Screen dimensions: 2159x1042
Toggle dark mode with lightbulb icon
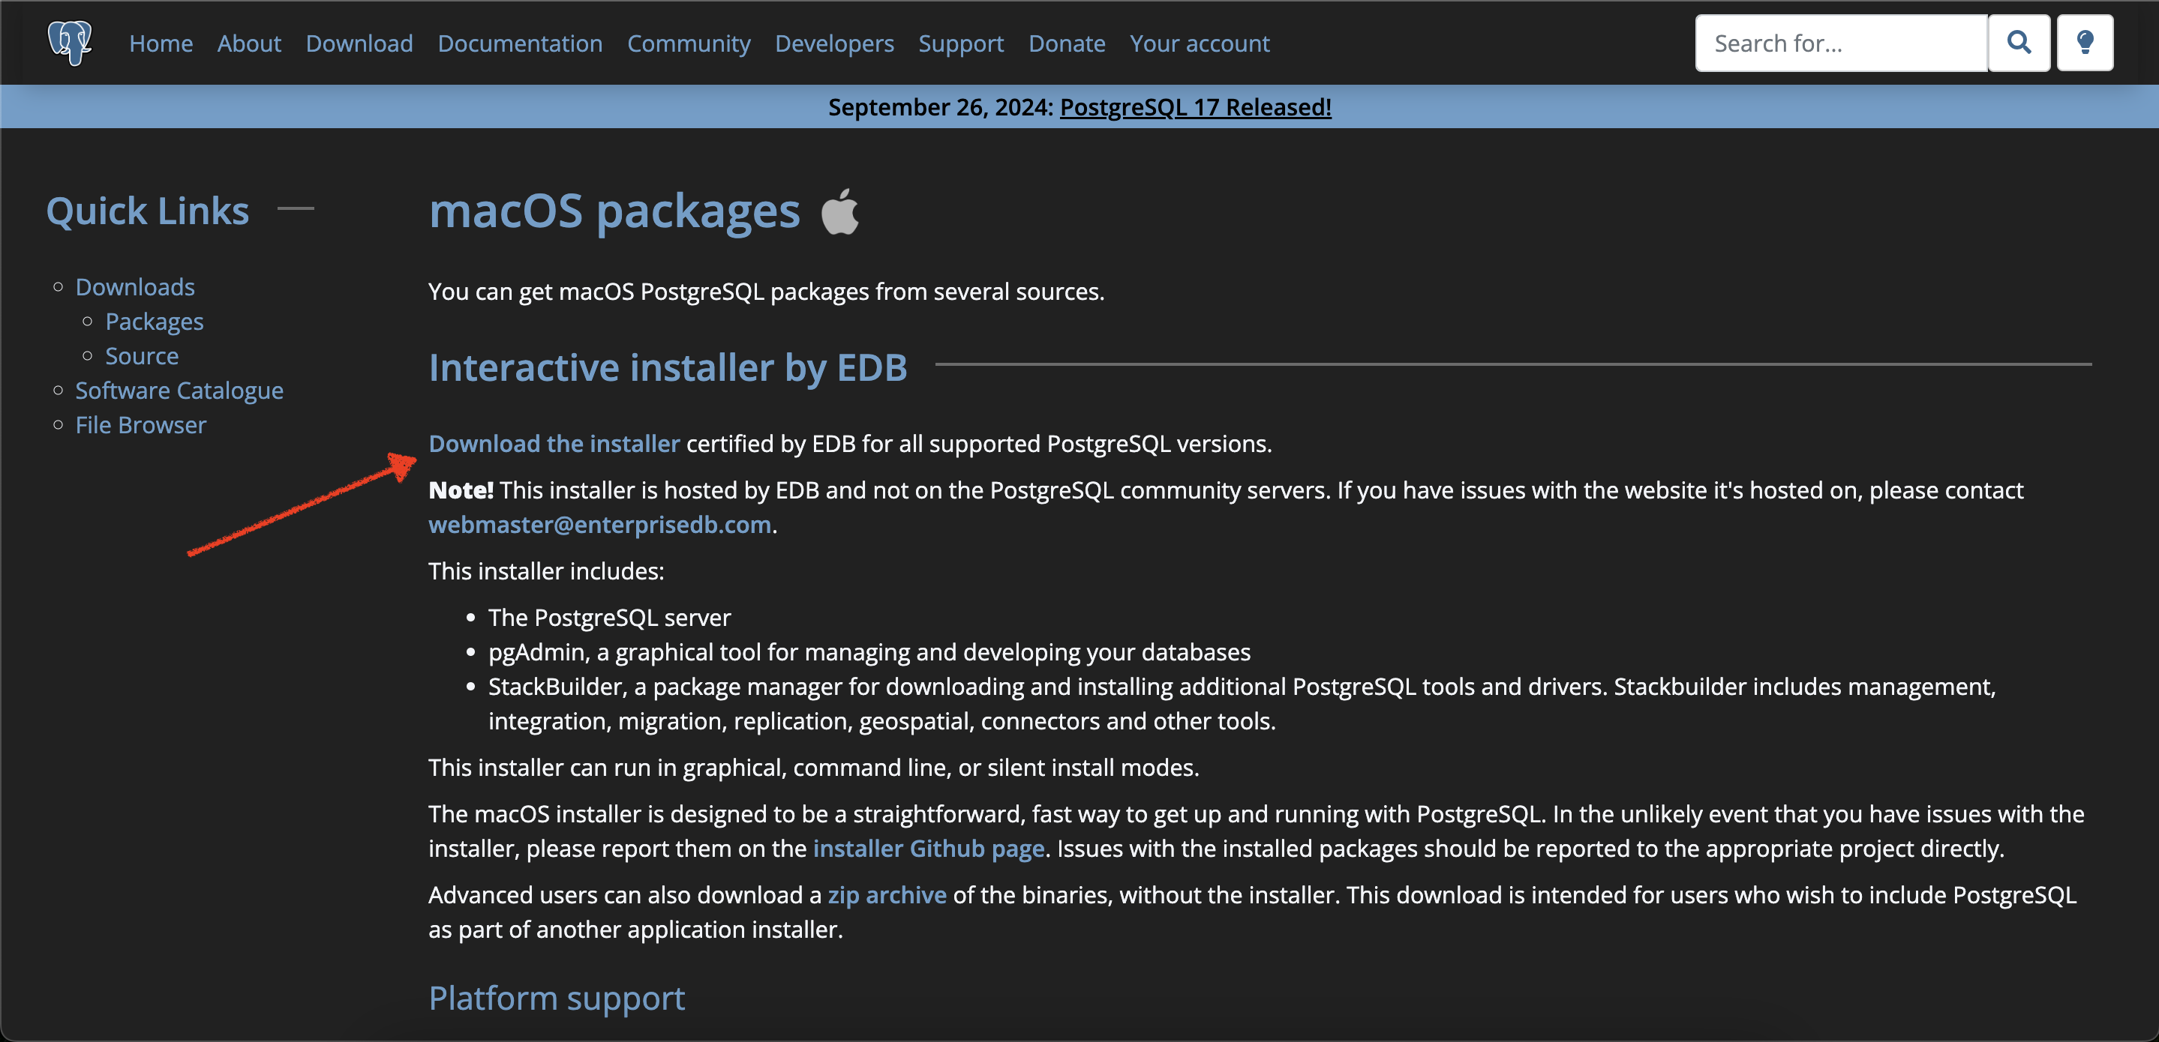[2085, 43]
